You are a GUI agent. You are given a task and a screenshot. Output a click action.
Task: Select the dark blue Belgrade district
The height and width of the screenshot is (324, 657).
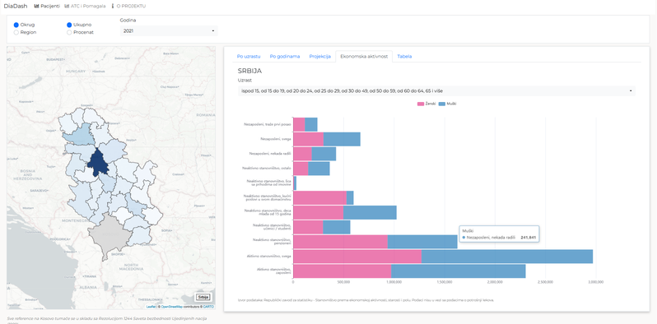point(98,164)
